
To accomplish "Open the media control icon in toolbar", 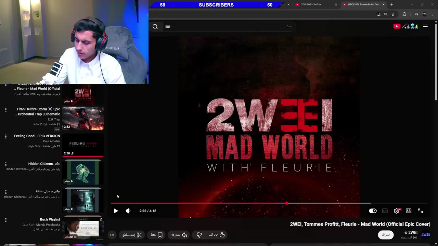I will click(416, 14).
